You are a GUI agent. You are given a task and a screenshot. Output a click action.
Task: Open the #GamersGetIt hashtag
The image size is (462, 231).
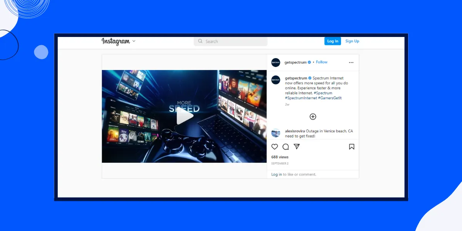tap(330, 98)
